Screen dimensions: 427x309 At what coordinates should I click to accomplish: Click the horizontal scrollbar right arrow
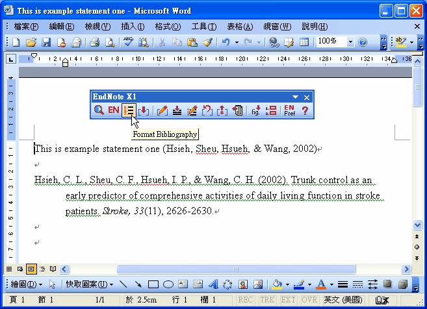406,269
